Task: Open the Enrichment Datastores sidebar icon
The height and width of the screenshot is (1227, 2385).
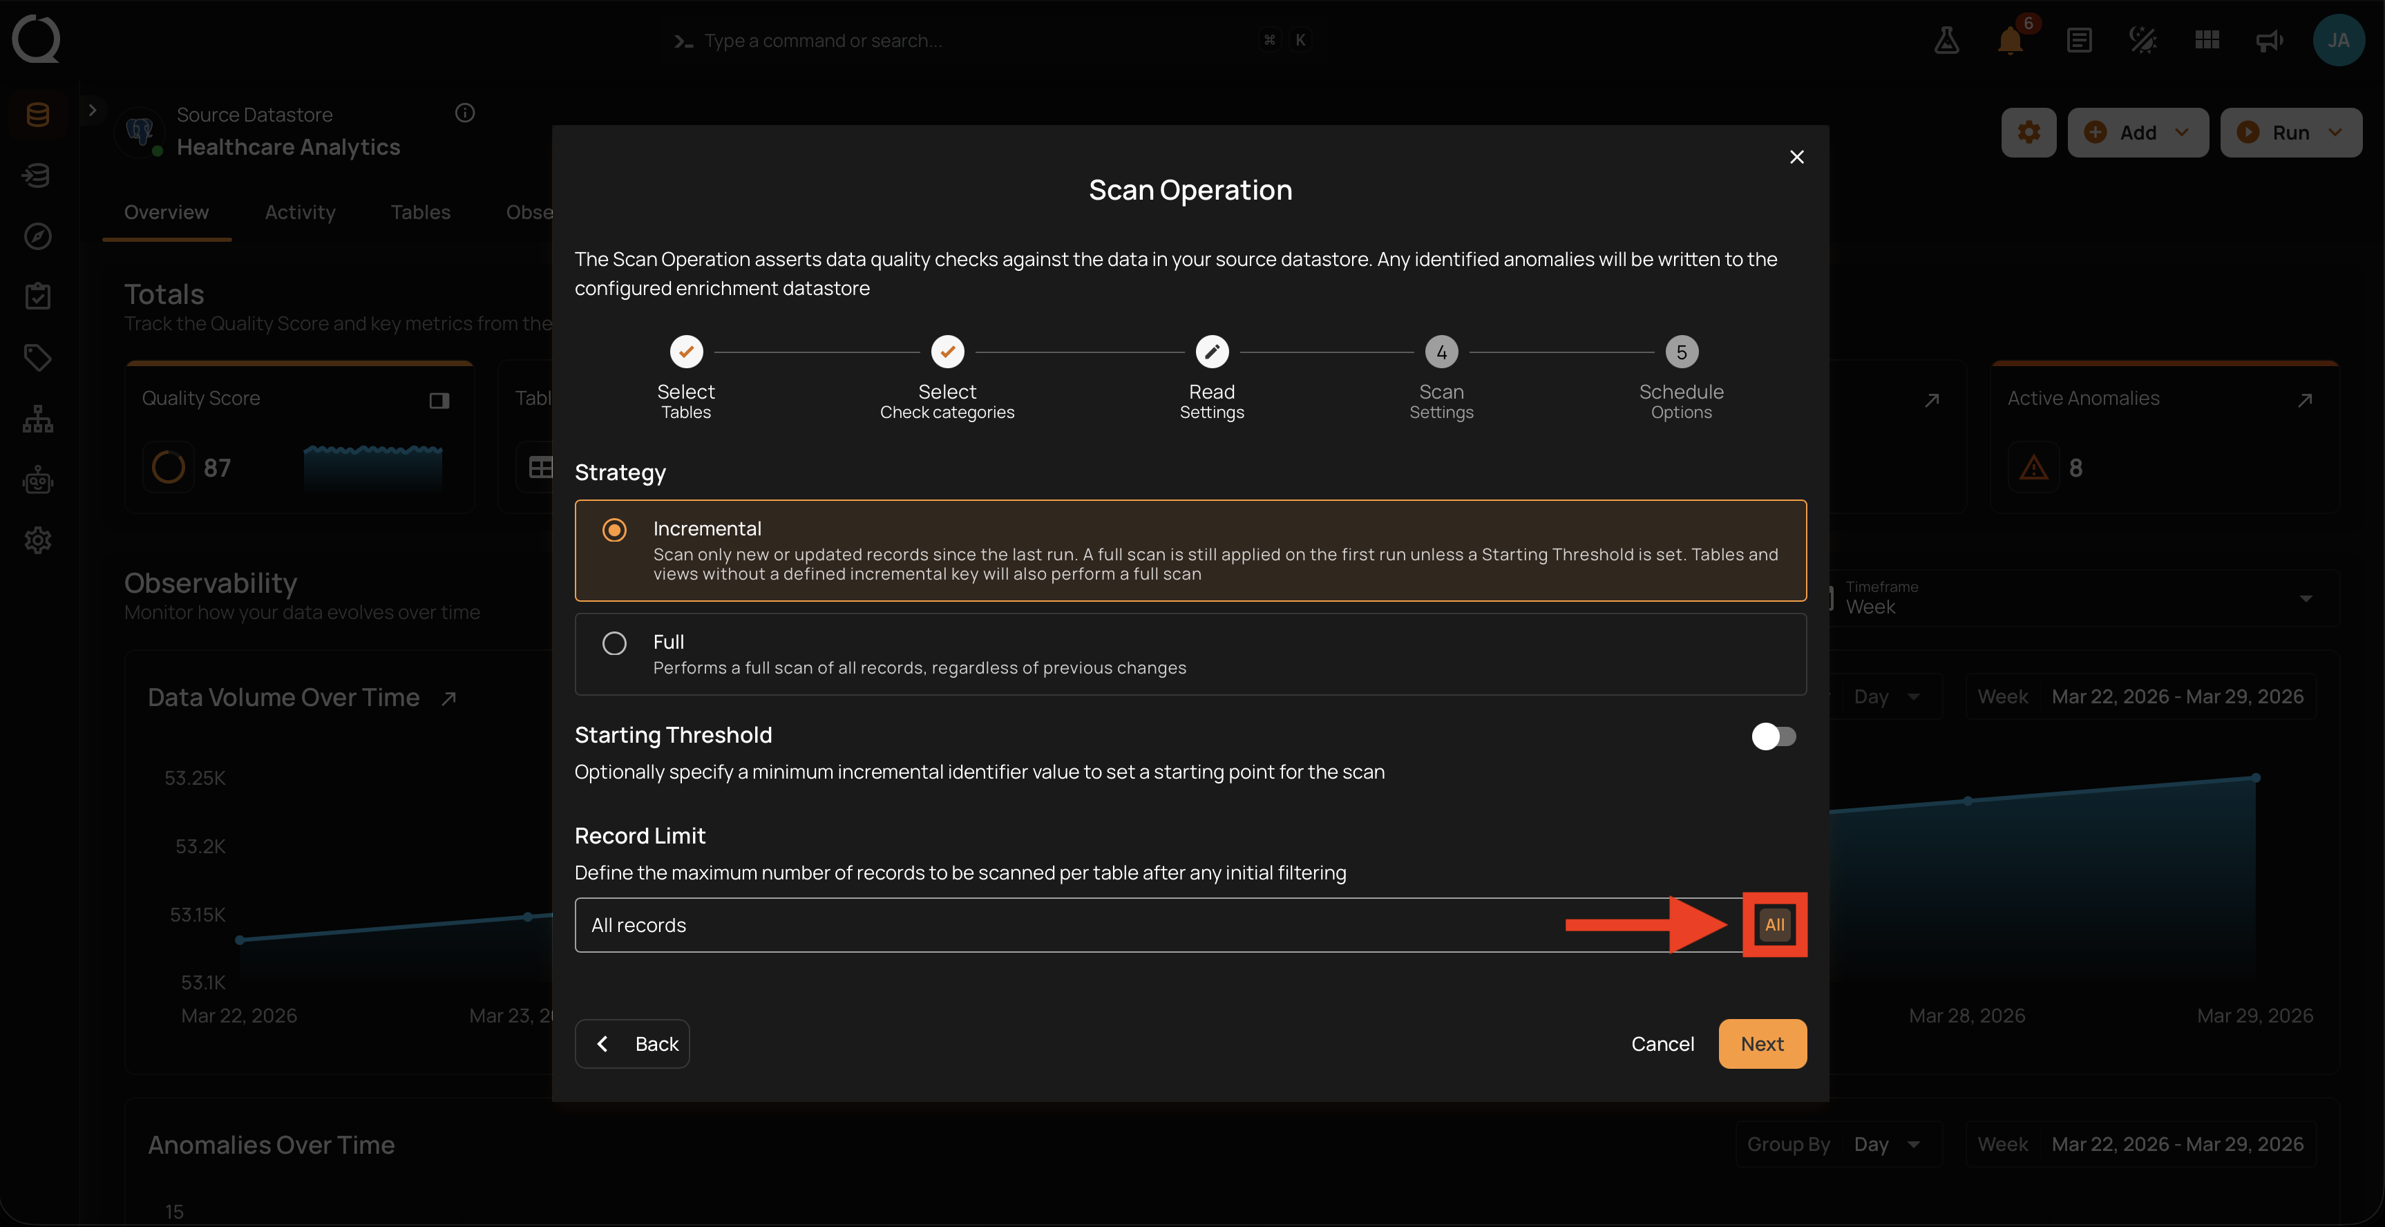Action: pyautogui.click(x=37, y=175)
